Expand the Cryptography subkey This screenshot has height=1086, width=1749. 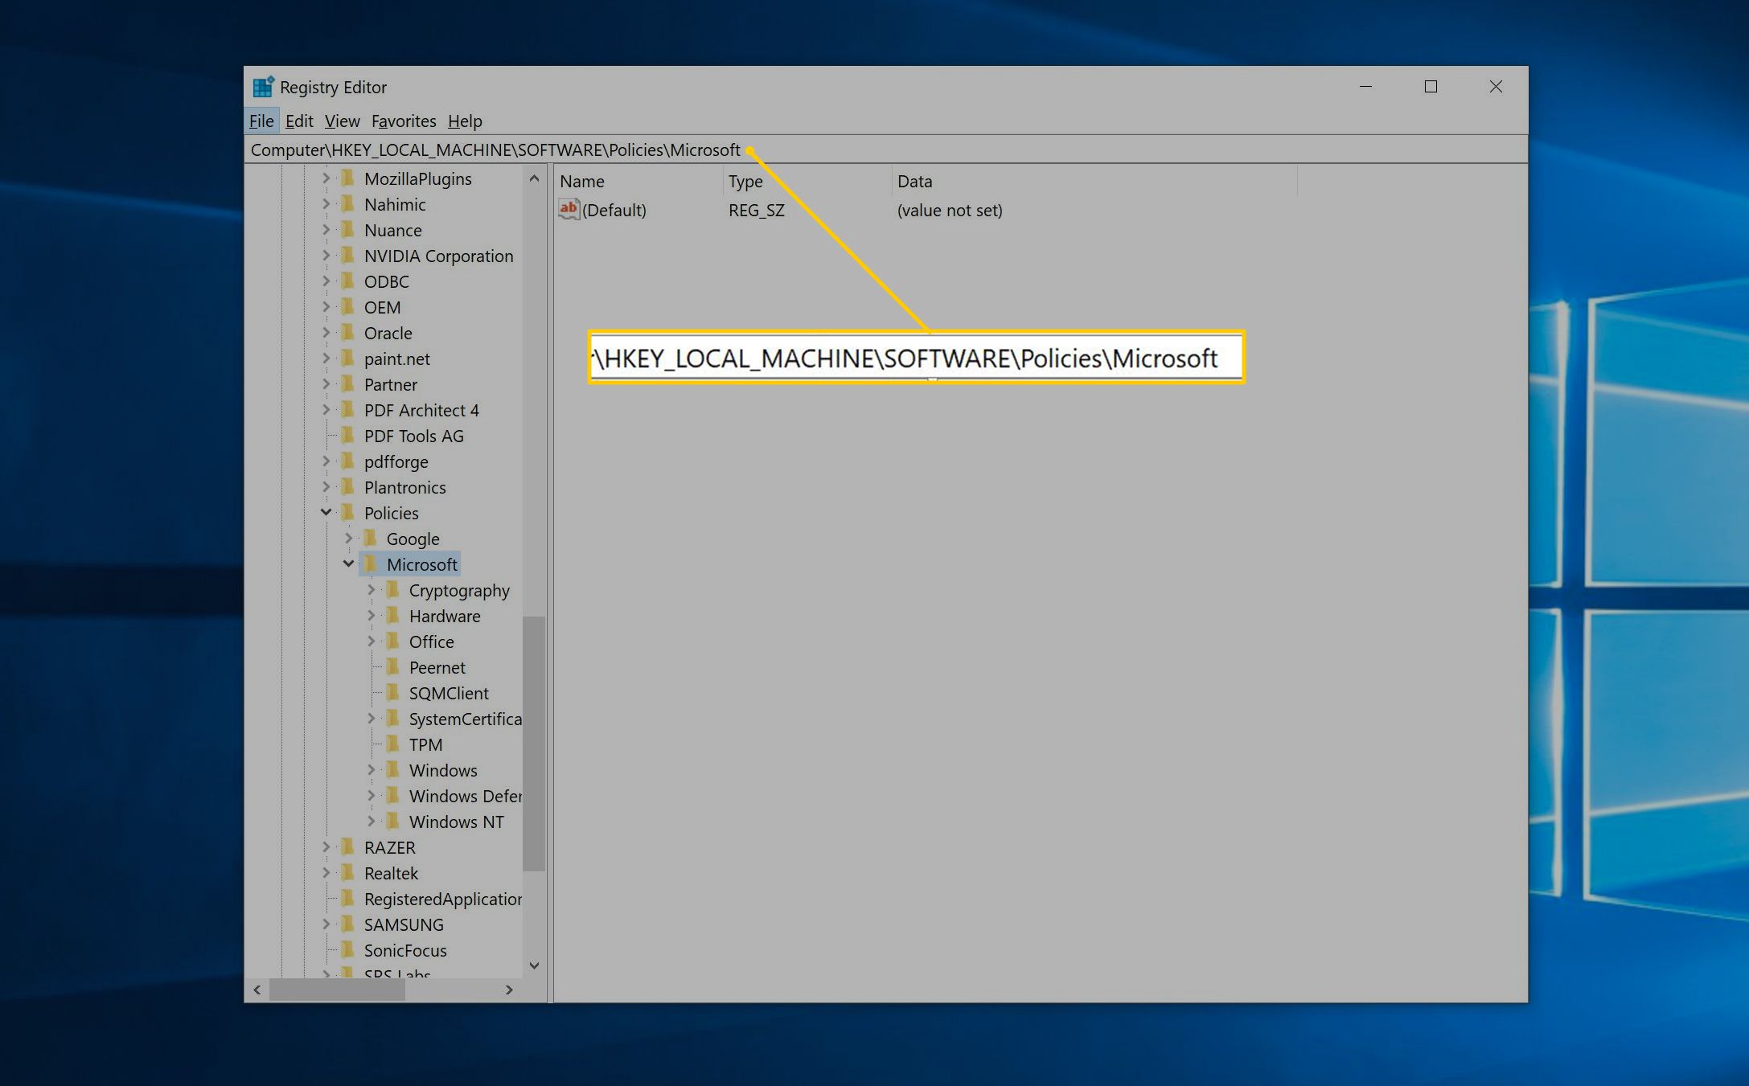click(369, 589)
